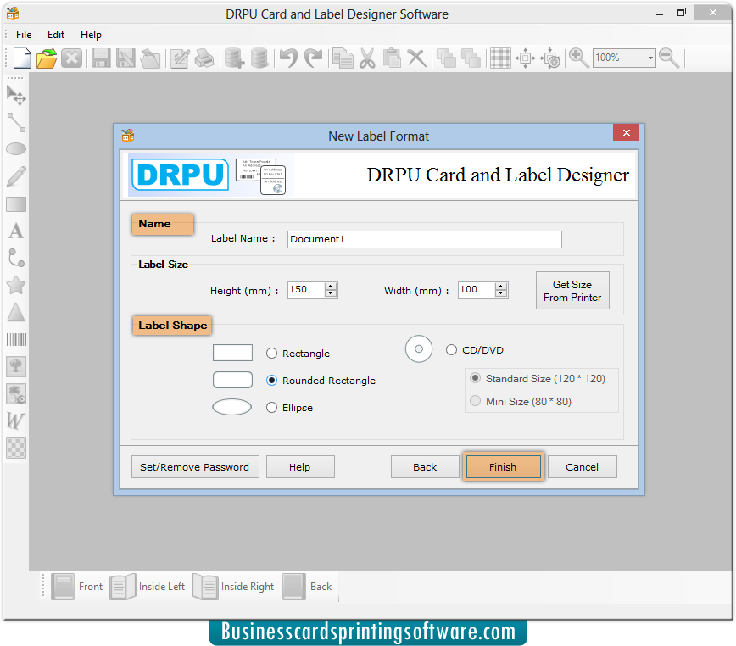Select the Star shape tool

pyautogui.click(x=16, y=285)
